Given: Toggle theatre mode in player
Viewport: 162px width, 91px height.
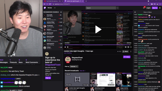Looking at the screenshot, I should (x=128, y=47).
